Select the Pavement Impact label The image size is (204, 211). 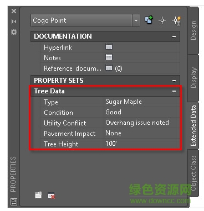click(70, 134)
